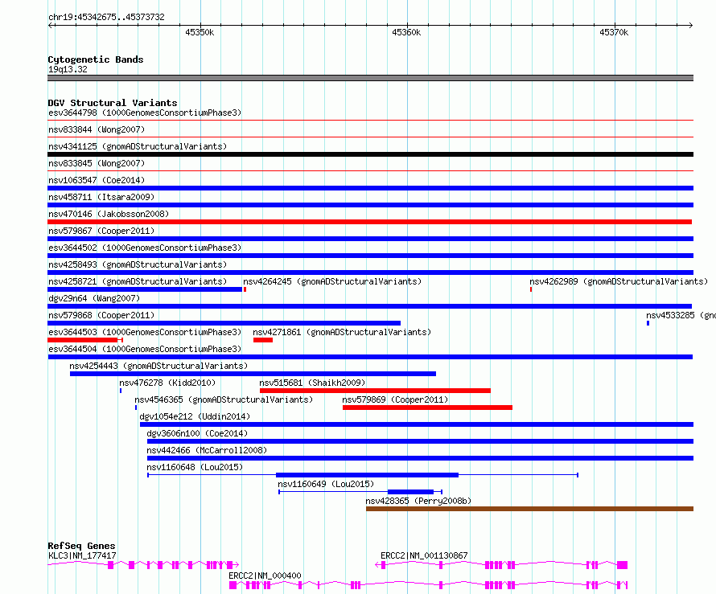Click esv3644502 variant label

coord(144,248)
